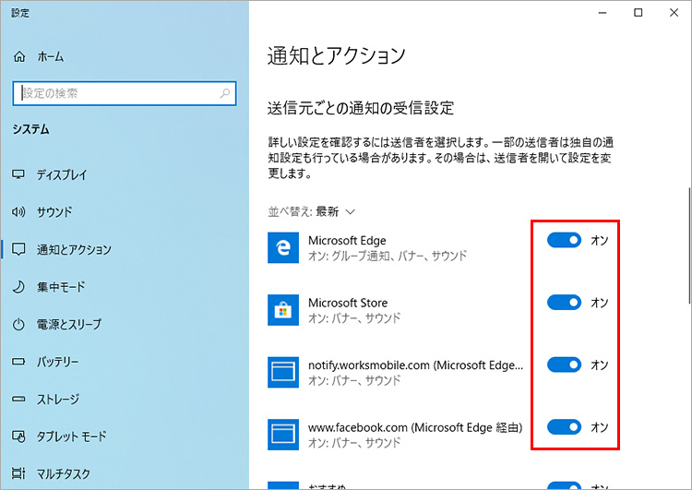Click the ホーム home icon
692x490 pixels.
coord(19,56)
